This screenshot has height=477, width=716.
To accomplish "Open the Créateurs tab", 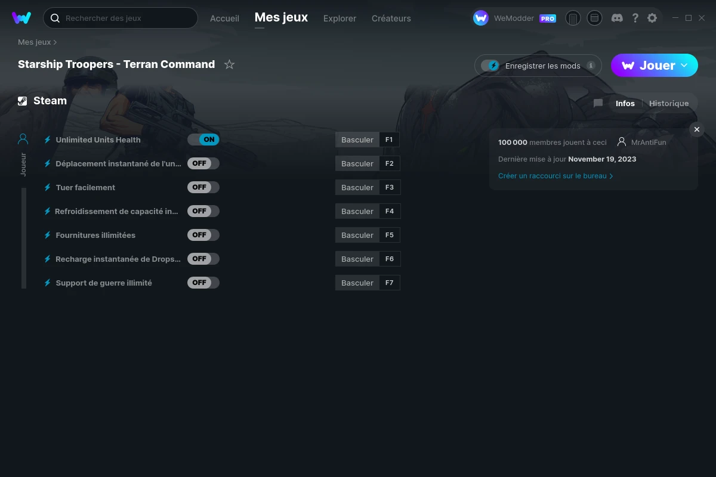I will pos(391,18).
